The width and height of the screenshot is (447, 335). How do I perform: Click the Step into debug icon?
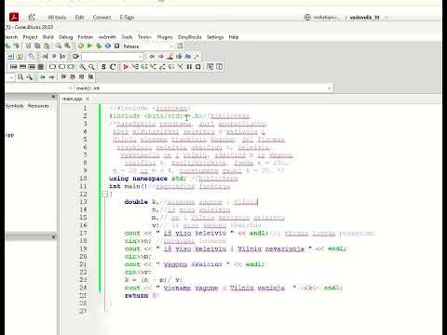(153, 67)
